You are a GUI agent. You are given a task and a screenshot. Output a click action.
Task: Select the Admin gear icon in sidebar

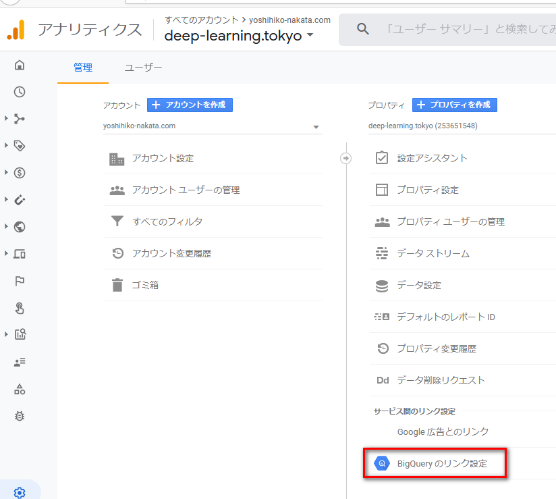(x=20, y=493)
